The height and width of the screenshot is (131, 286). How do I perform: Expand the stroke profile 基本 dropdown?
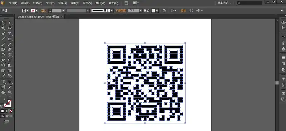tap(112, 11)
